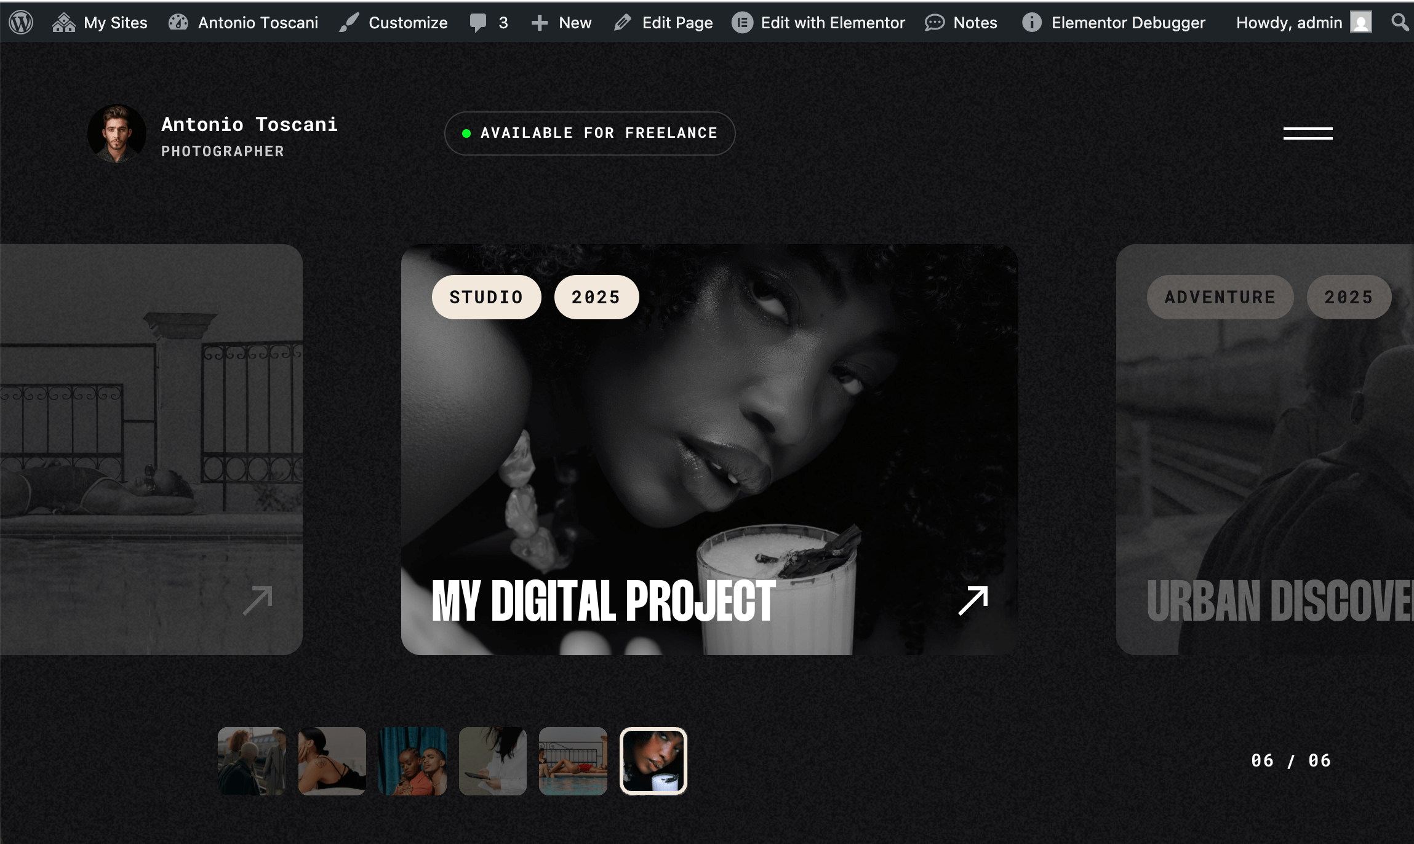Open Edit with Elementor
Image resolution: width=1414 pixels, height=844 pixels.
coord(818,23)
